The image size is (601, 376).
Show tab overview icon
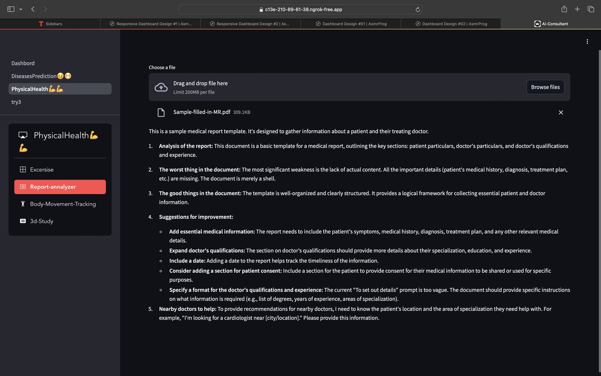tap(591, 9)
